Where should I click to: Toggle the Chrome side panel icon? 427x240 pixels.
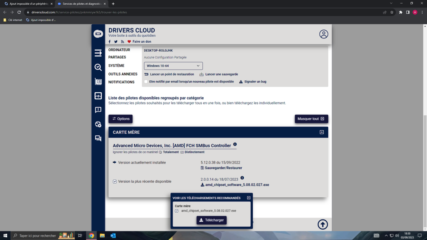pos(408,12)
